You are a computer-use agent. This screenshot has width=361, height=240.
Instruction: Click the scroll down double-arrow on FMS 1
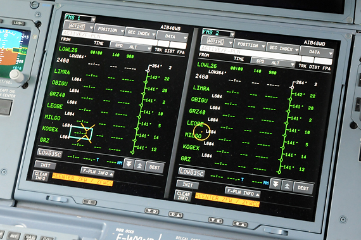point(129,164)
